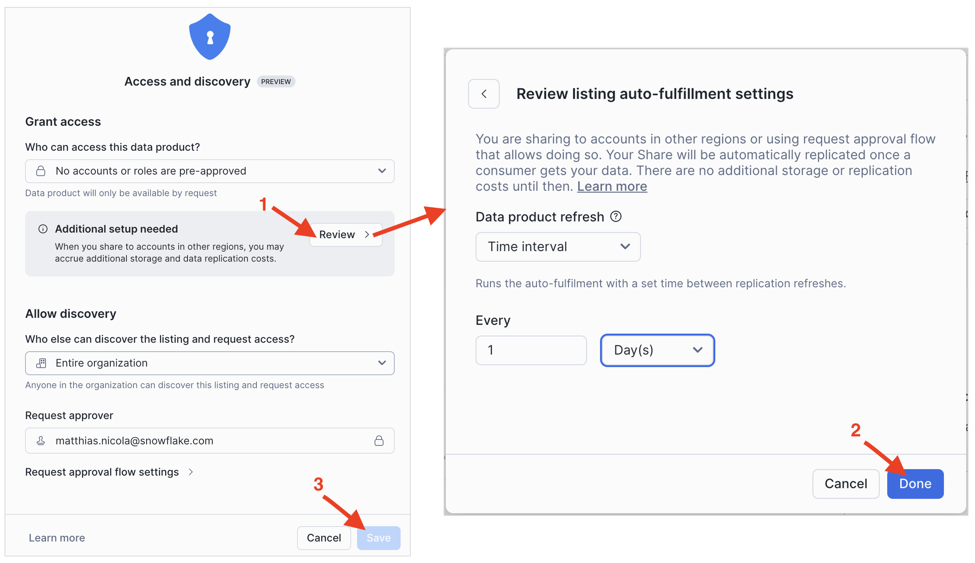Click the building icon beside Entire organization
The image size is (975, 563).
(x=41, y=363)
